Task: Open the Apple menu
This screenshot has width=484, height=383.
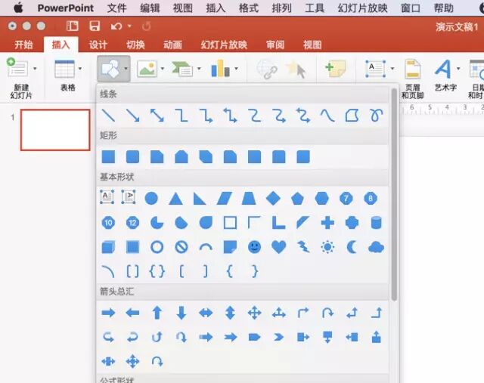Action: (18, 8)
